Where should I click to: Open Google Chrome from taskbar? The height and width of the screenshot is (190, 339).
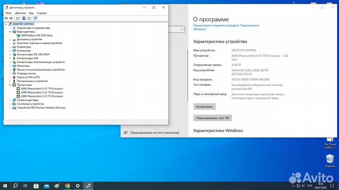point(67,186)
